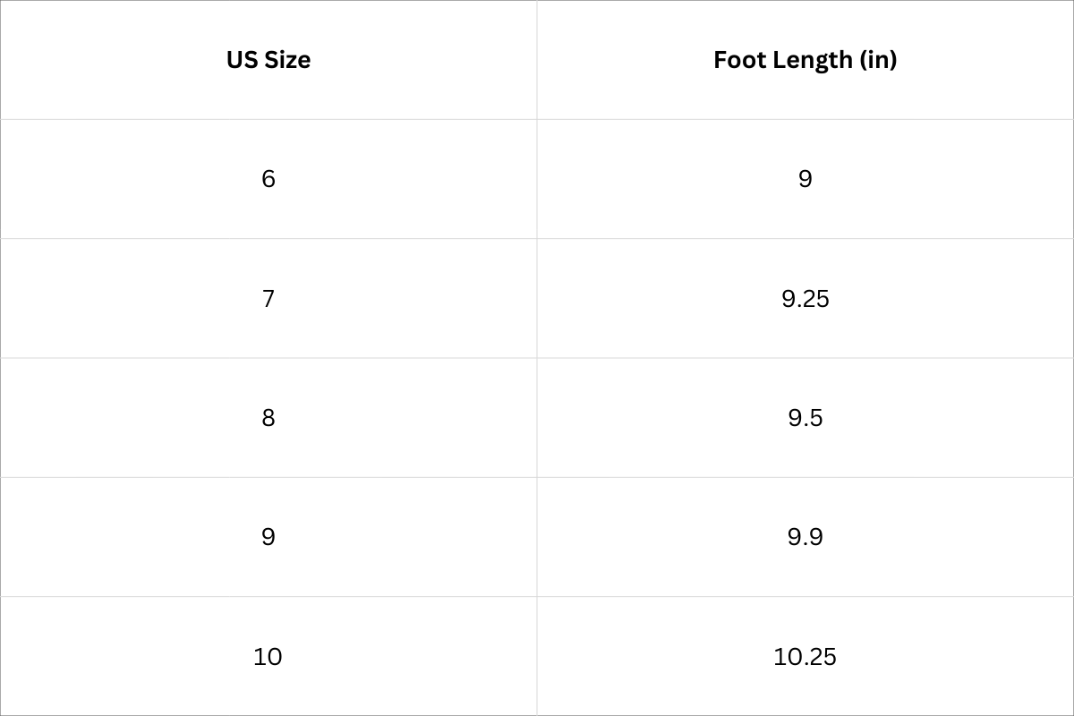Select the 10.25 foot length cell

[x=805, y=656]
